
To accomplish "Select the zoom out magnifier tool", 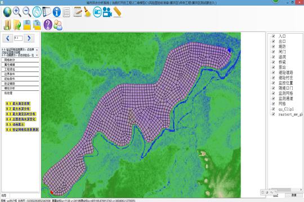I will (x=27, y=12).
